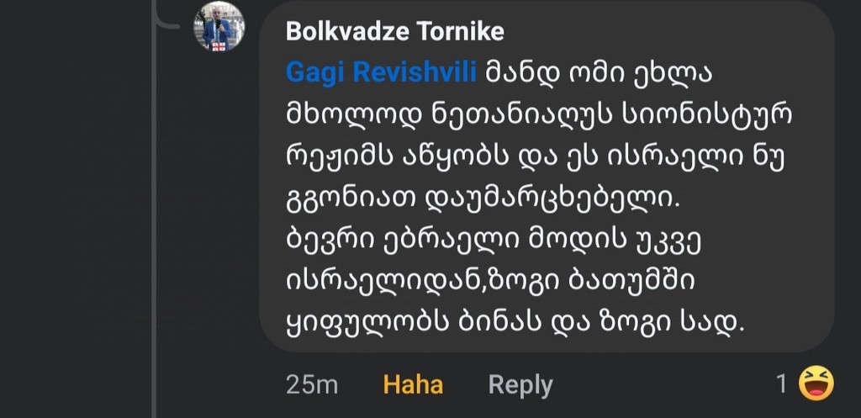Open Bolkvadze Tornike's profile picture
The height and width of the screenshot is (418, 861).
coord(219,27)
